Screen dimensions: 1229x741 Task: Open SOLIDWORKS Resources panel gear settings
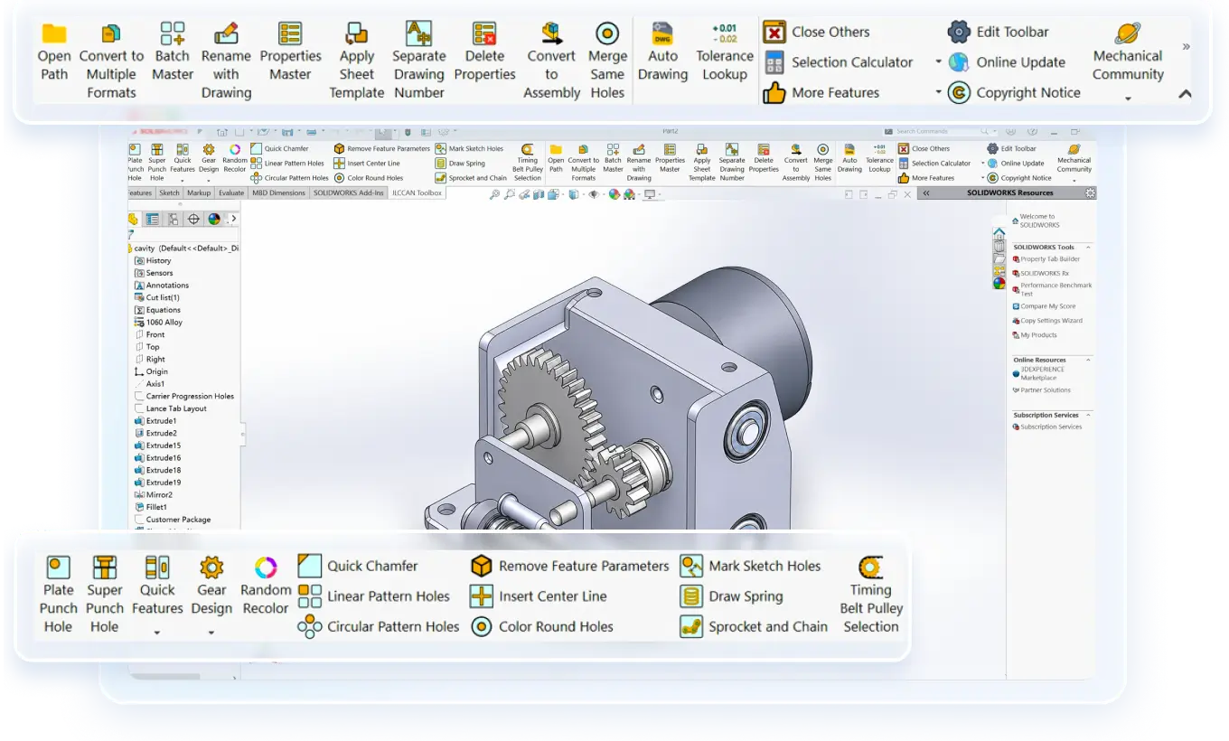click(x=1090, y=192)
